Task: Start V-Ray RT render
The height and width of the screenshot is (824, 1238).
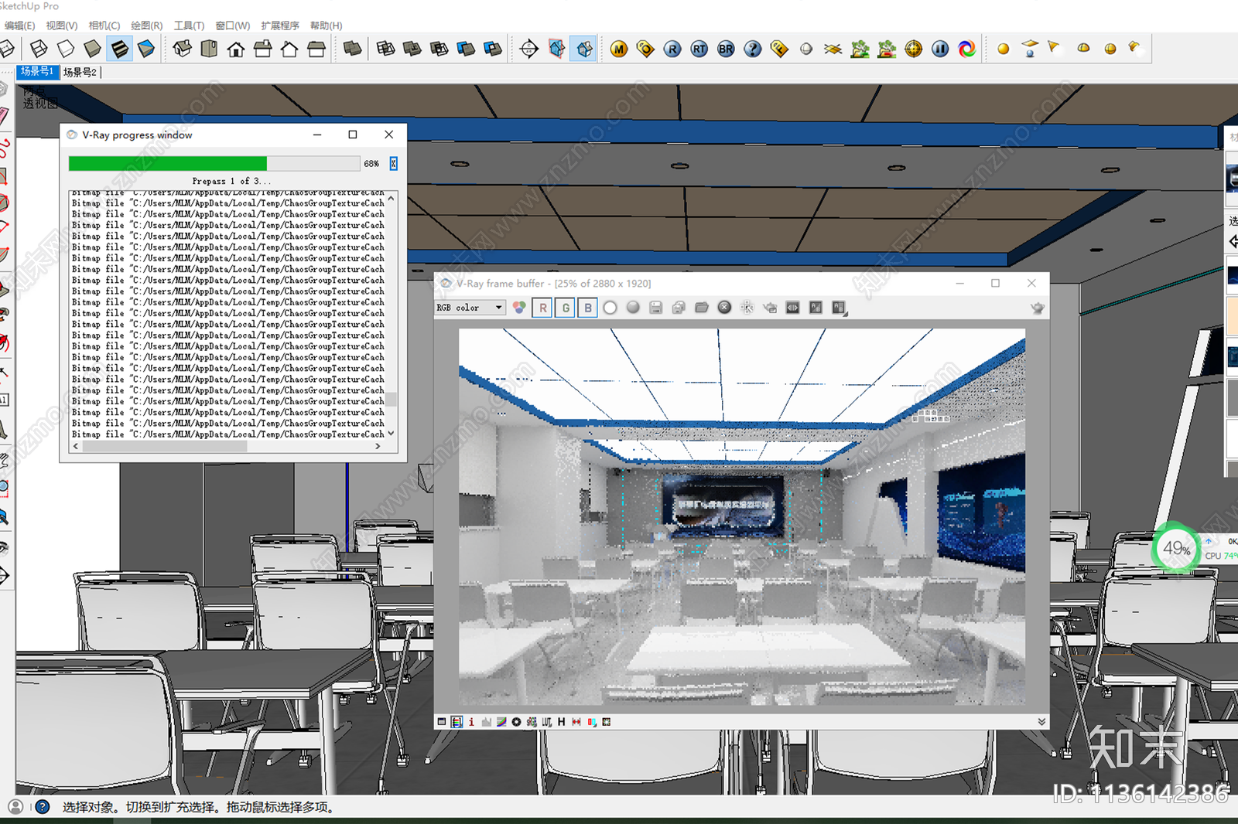Action: [x=699, y=49]
